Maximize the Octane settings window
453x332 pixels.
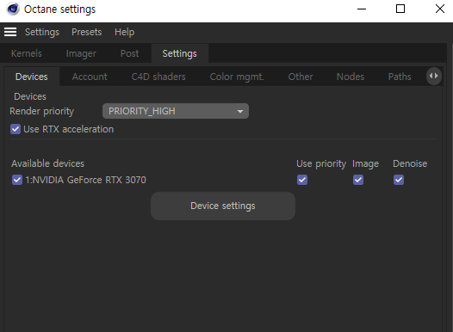400,9
